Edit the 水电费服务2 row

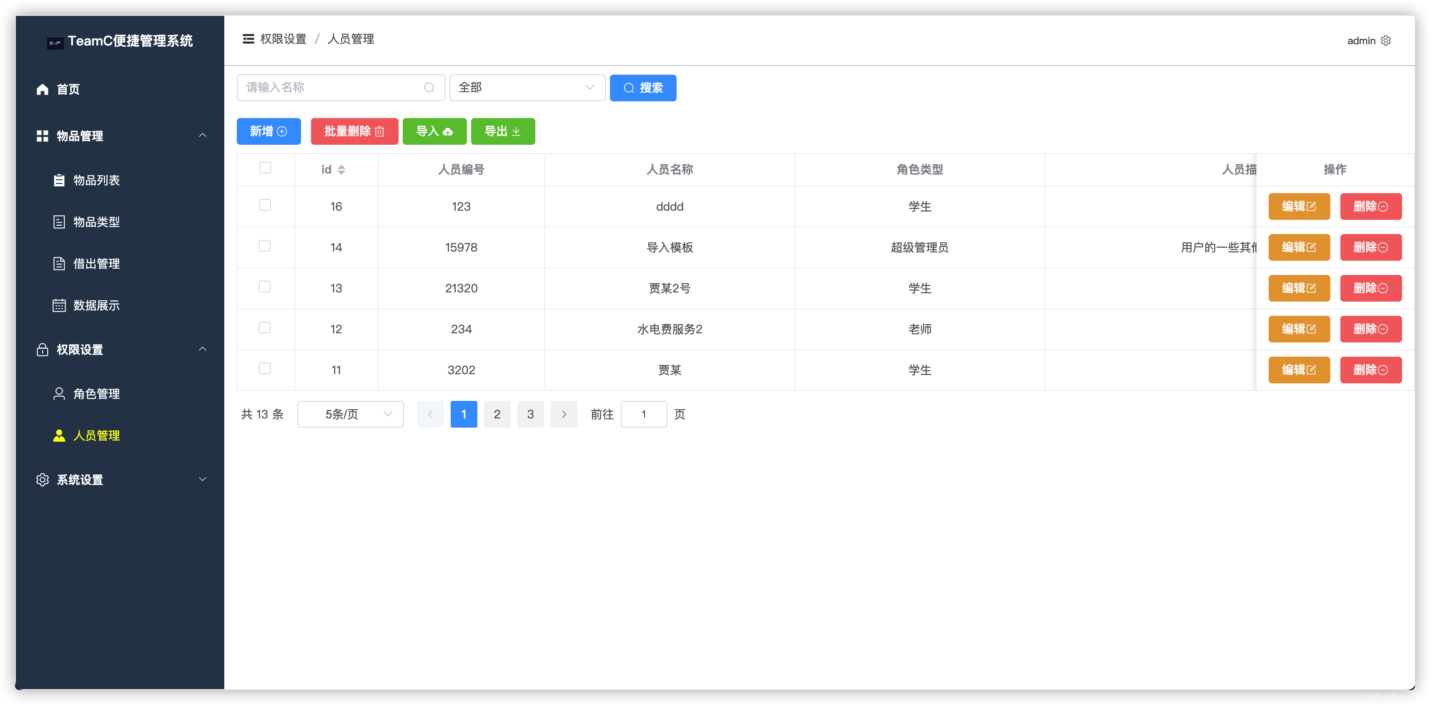pos(1299,330)
